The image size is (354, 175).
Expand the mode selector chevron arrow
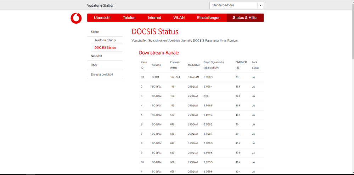tap(260, 5)
